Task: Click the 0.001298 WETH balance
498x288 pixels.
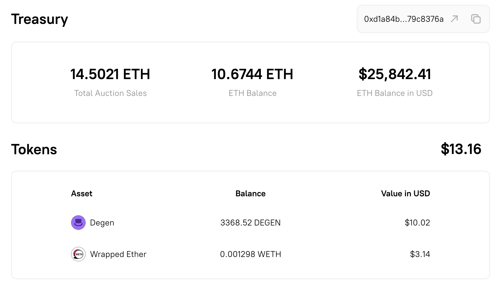Action: coord(250,254)
